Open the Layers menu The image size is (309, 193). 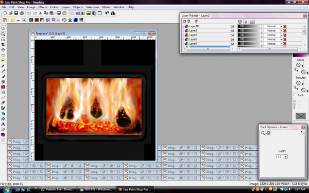[x=65, y=7]
